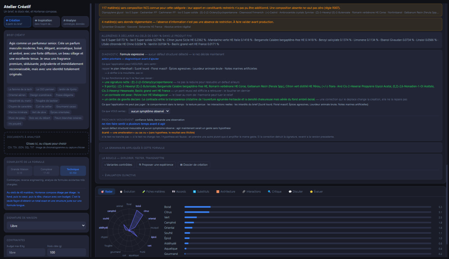Click the blue swap icon beside Substituts
449x259 pixels.
pos(194,192)
